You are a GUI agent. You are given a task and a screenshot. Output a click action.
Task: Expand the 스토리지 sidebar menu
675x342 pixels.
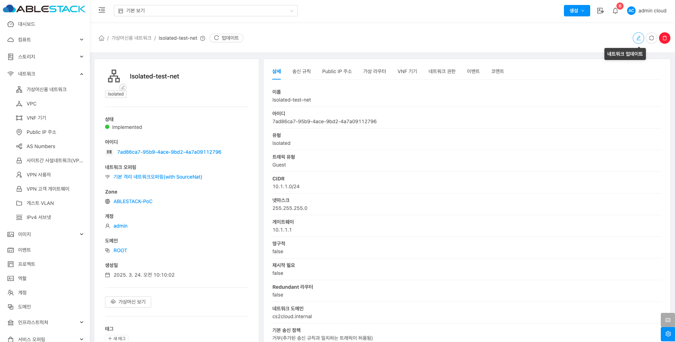coord(45,57)
